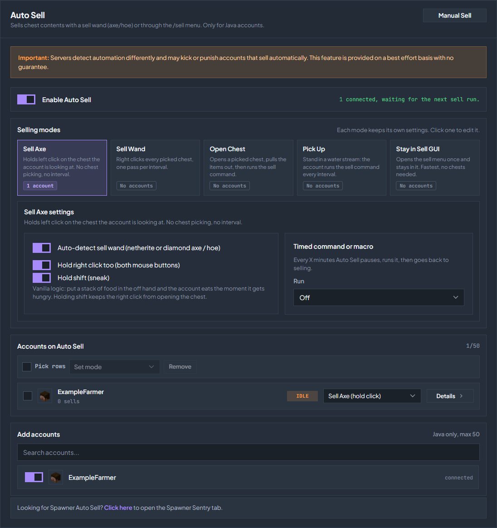Focus the Search accounts field
The width and height of the screenshot is (497, 528).
point(248,452)
